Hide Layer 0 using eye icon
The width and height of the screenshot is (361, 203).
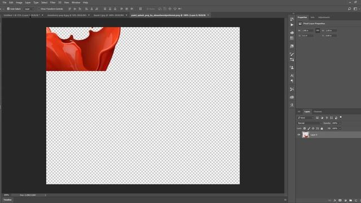click(x=299, y=135)
